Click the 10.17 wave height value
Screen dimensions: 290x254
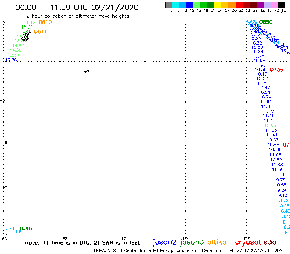[261, 74]
